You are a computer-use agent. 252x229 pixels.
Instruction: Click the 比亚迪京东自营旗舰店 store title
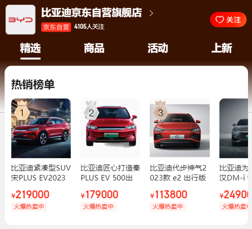[x=91, y=12]
